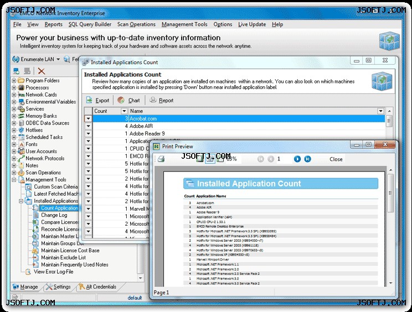The image size is (412, 312).
Task: Open the Live Update menu
Action: tap(252, 24)
